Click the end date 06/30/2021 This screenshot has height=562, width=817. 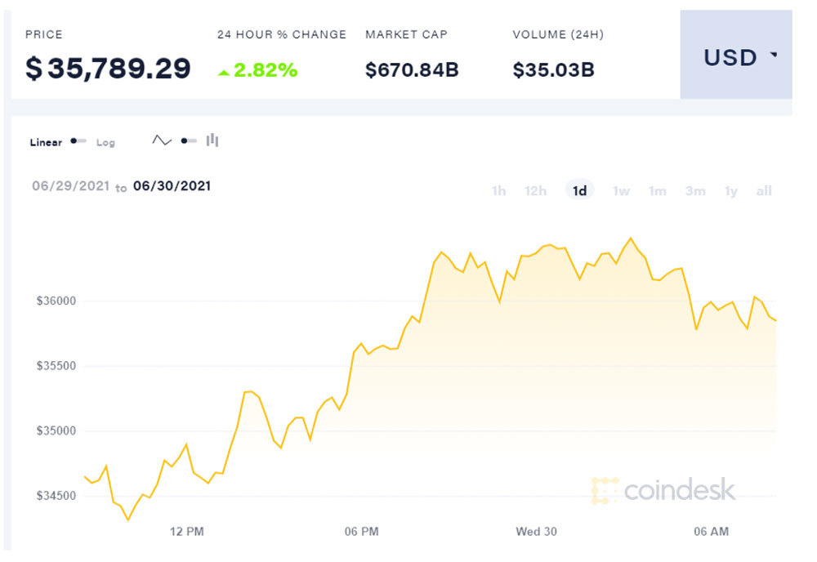(172, 186)
